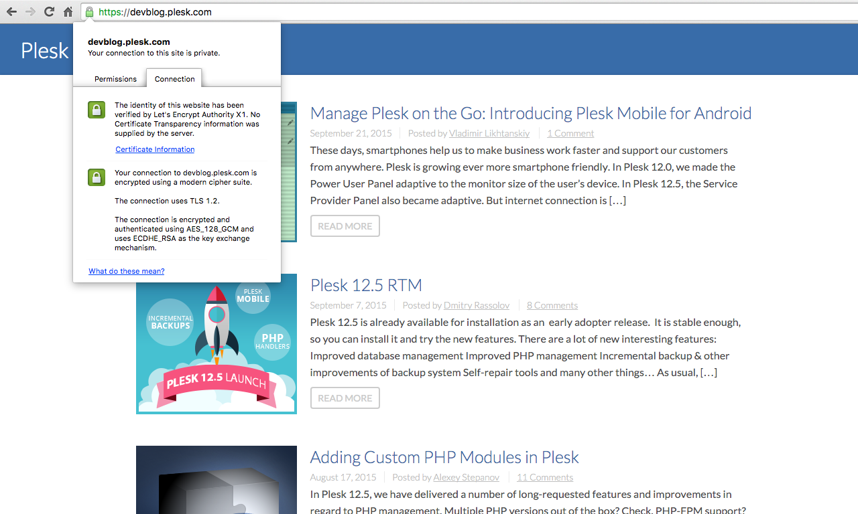The width and height of the screenshot is (858, 514).
Task: Open the '11 Comments' link
Action: point(545,477)
